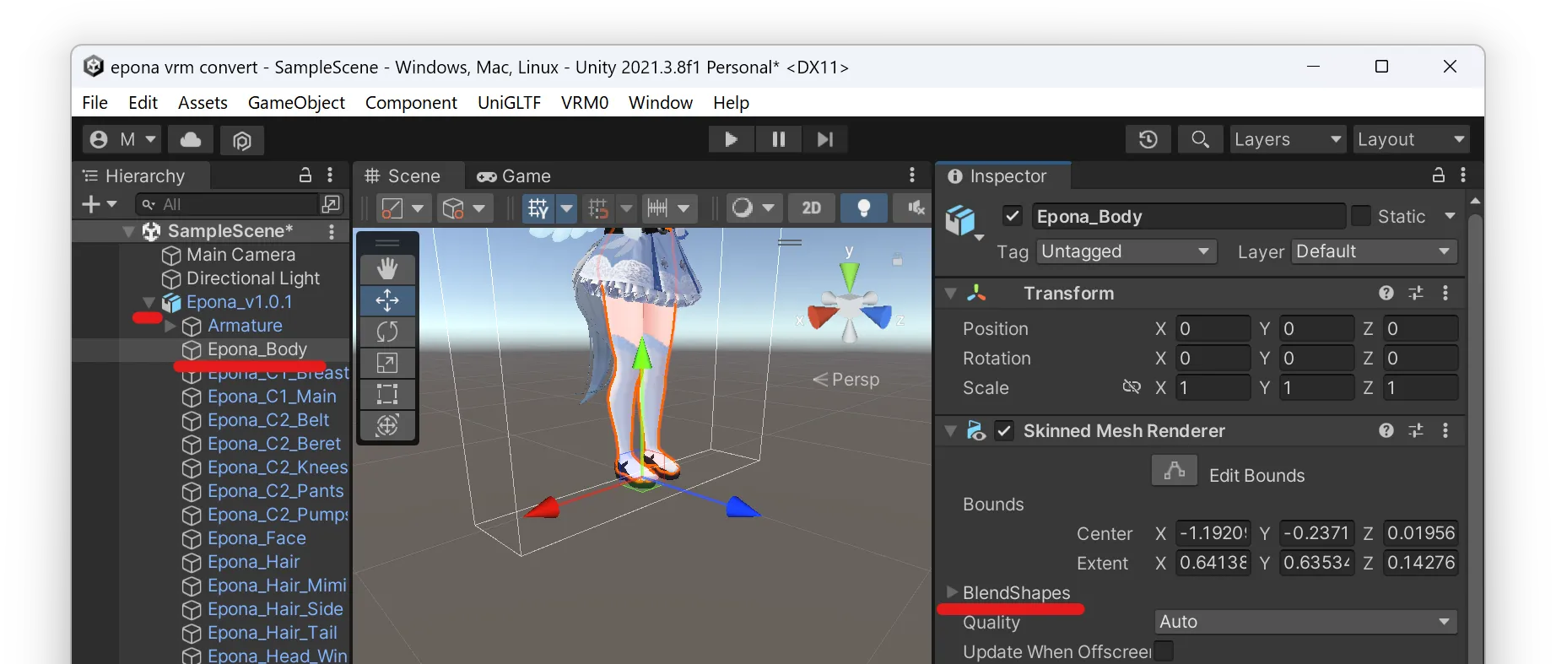Change Epona_Body GameObject icon
The image size is (1556, 664).
964,222
